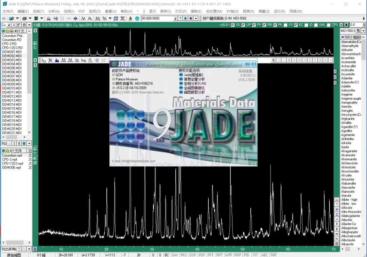The height and width of the screenshot is (257, 367).
Task: Click the cursor zoom tool icon
Action: point(43,60)
